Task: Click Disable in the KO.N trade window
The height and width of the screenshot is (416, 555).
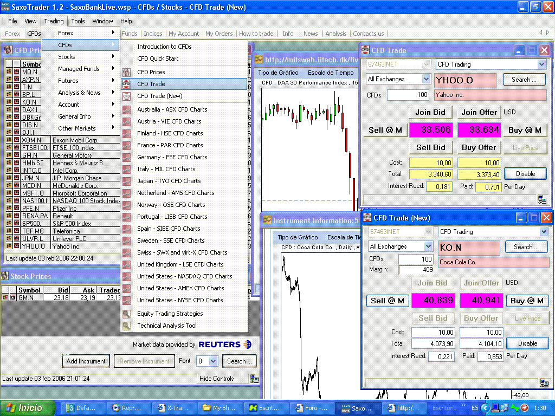Action: pyautogui.click(x=527, y=343)
